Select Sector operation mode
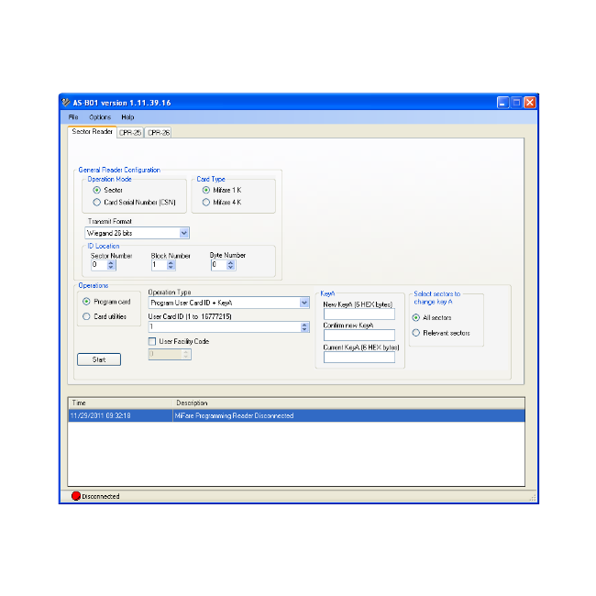Image resolution: width=596 pixels, height=596 pixels. [x=97, y=190]
